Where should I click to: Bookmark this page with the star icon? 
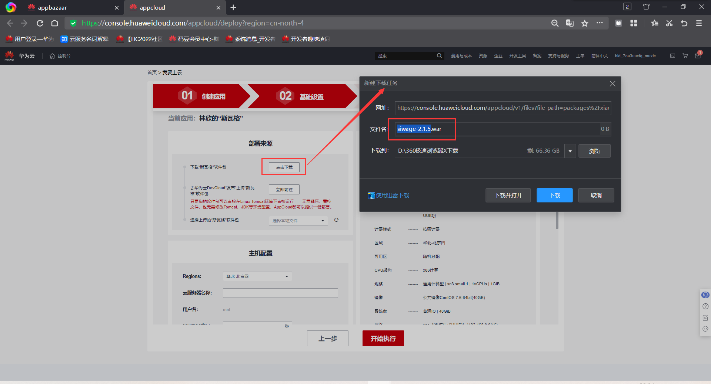[x=585, y=23]
